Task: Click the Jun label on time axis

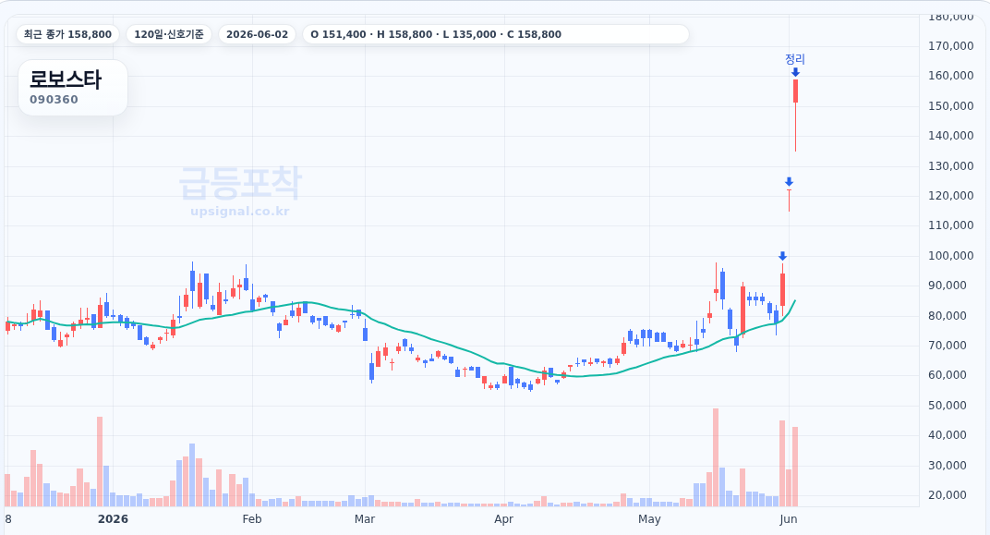Action: pos(789,518)
